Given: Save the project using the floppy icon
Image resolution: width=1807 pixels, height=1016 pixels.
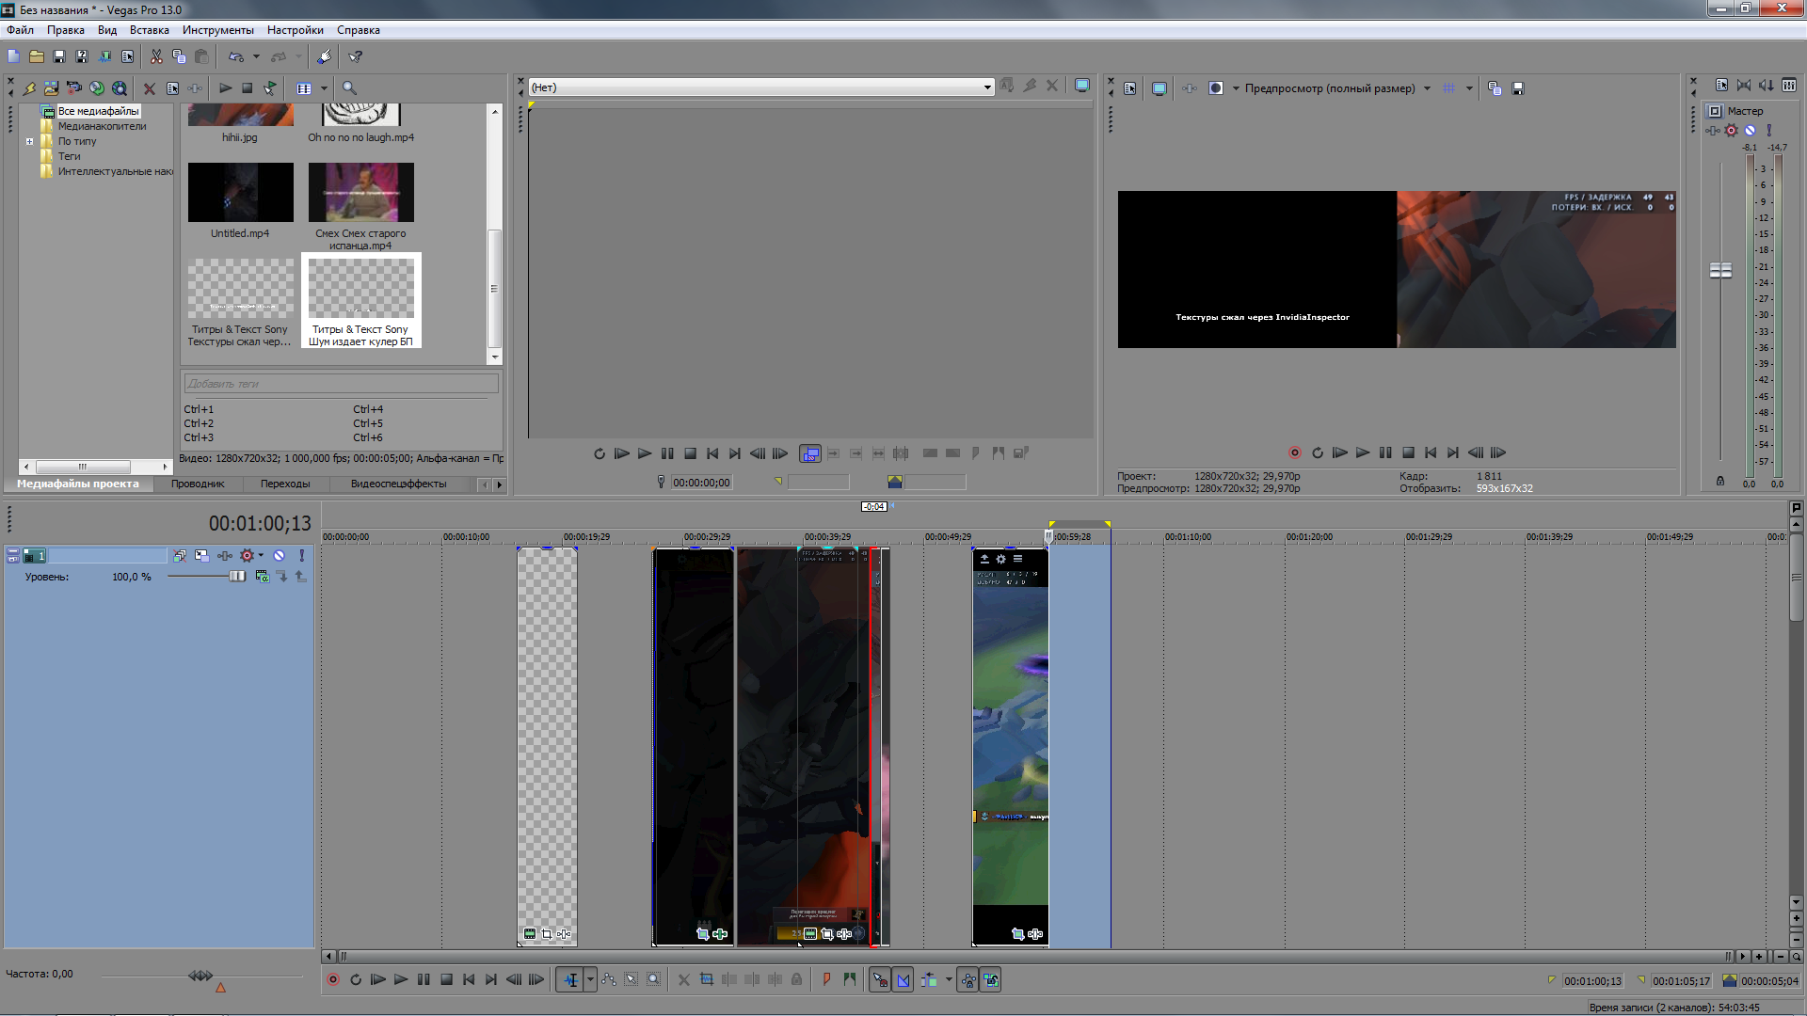Looking at the screenshot, I should tap(58, 56).
